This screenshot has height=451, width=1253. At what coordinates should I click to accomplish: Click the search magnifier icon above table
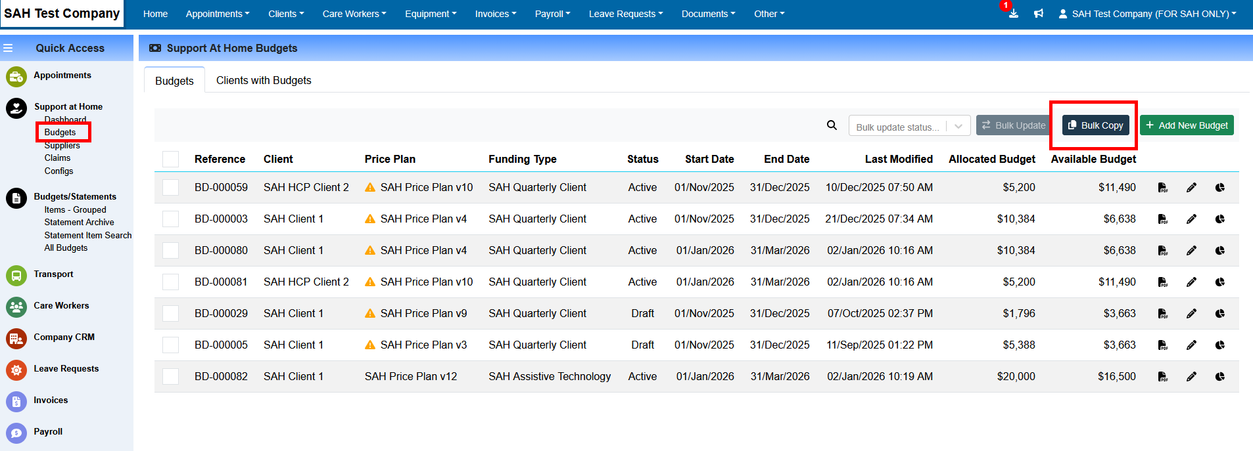[832, 125]
